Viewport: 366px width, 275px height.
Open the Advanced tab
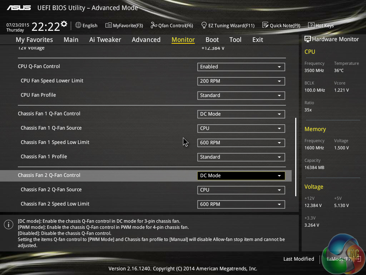(x=146, y=40)
